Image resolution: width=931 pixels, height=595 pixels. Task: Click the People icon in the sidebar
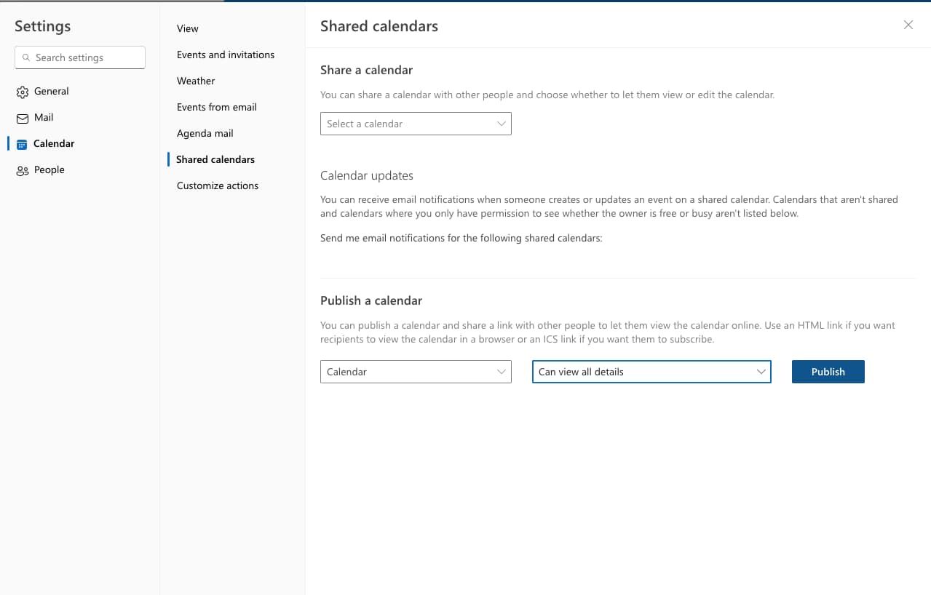22,170
